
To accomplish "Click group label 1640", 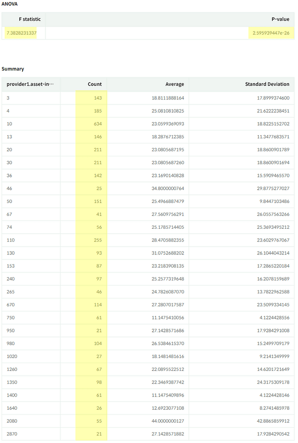I will point(12,408).
